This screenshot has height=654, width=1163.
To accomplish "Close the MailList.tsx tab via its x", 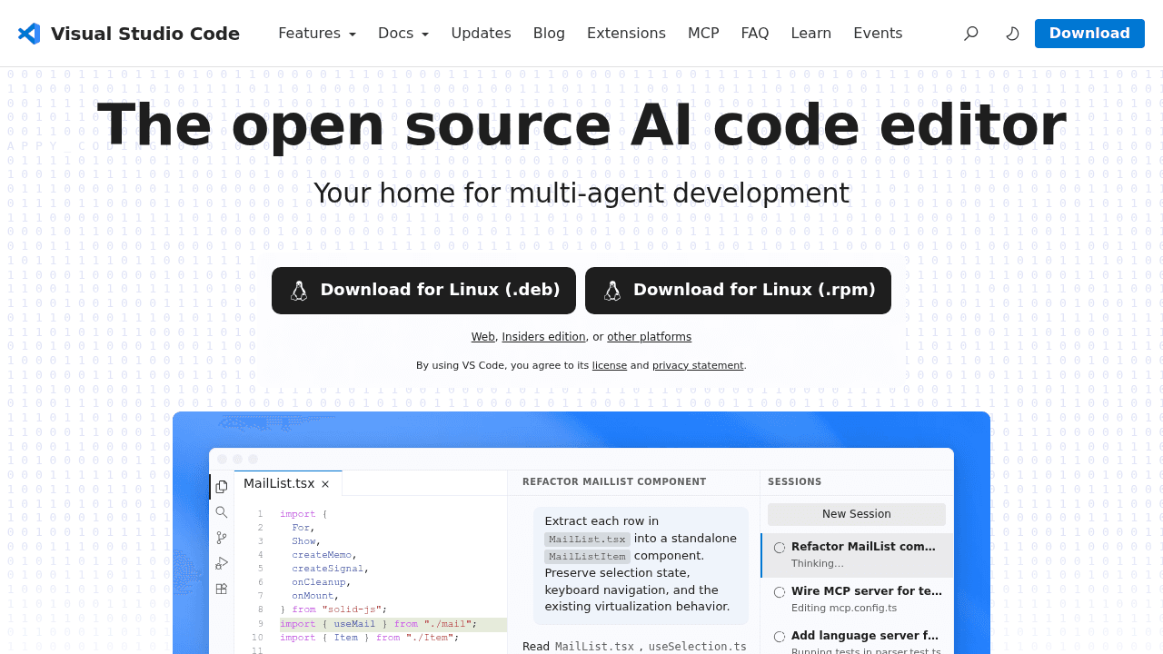I will [x=325, y=484].
